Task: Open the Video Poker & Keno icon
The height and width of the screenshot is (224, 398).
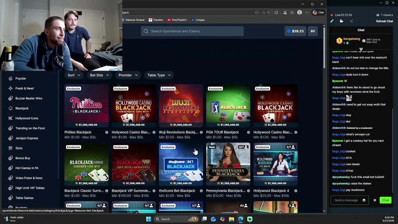Action: click(11, 178)
